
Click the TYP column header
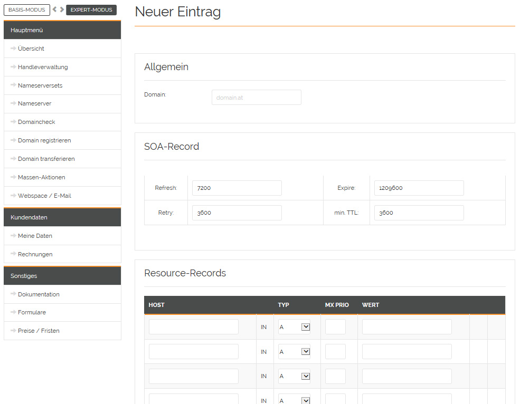[283, 305]
